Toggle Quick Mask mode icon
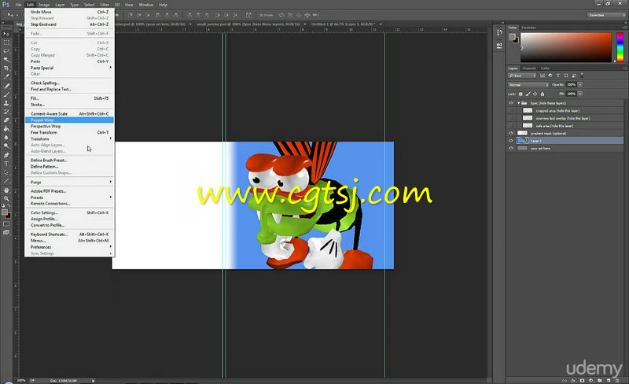The height and width of the screenshot is (384, 629). (x=6, y=223)
